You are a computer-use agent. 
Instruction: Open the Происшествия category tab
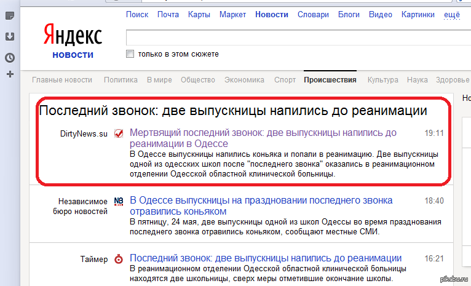(x=330, y=79)
